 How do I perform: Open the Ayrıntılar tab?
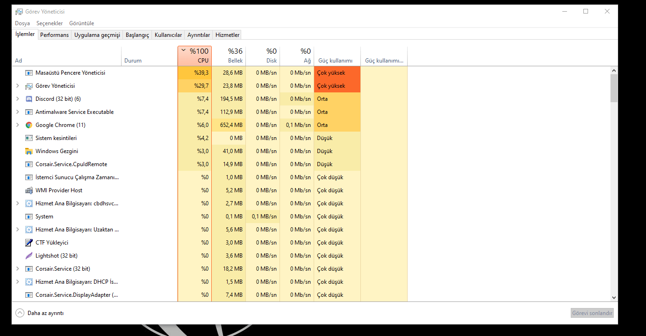199,35
